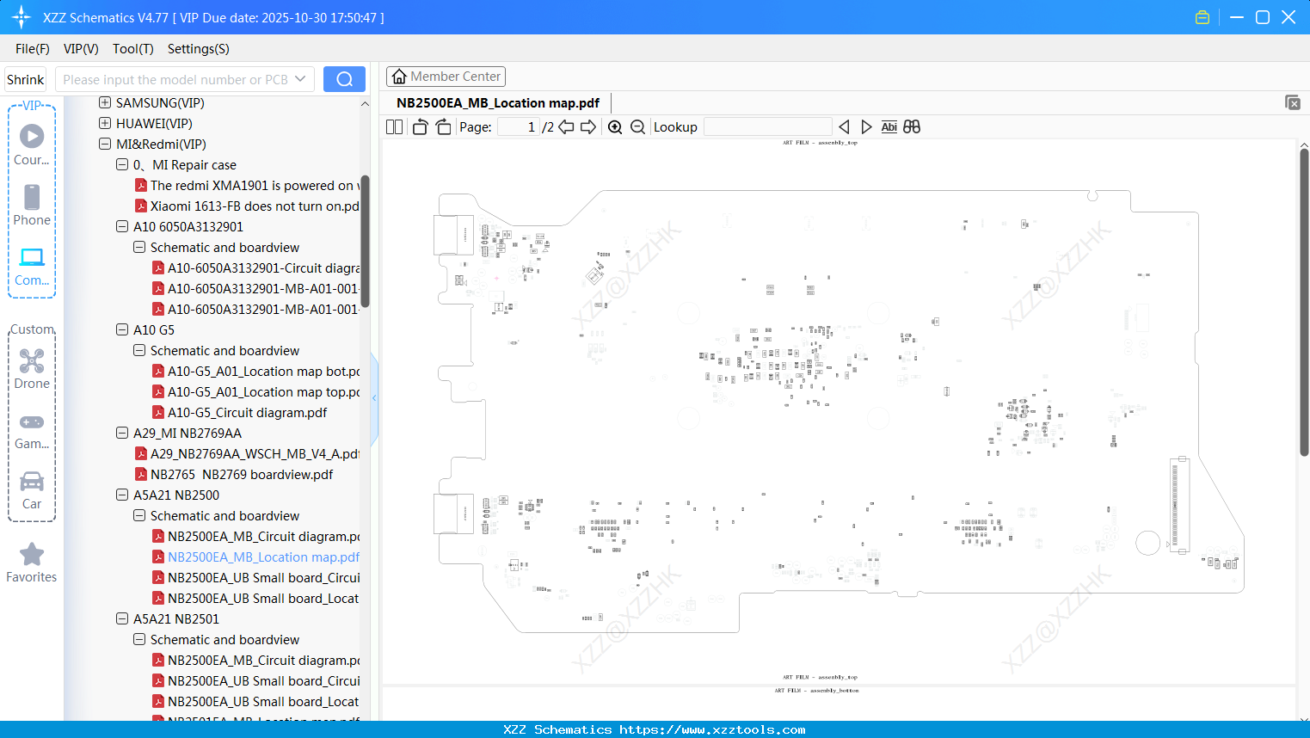
Task: Open the VIP(V) menu
Action: click(81, 49)
